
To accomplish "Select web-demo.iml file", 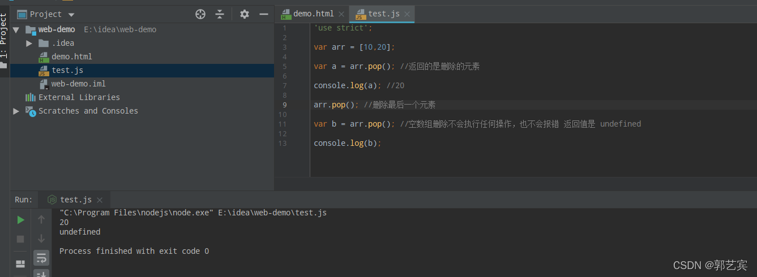I will (78, 84).
